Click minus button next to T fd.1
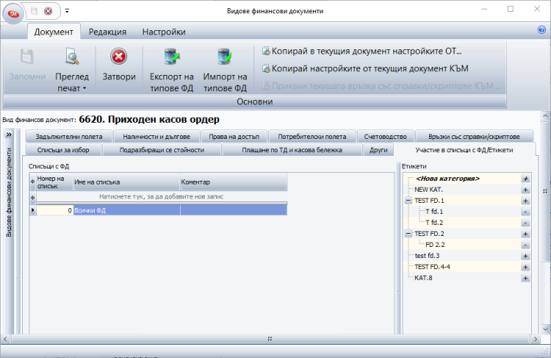Image resolution: width=551 pixels, height=358 pixels. (525, 212)
